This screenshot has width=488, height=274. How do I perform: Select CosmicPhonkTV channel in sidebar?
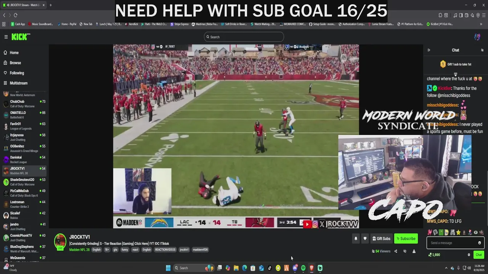tap(24, 237)
